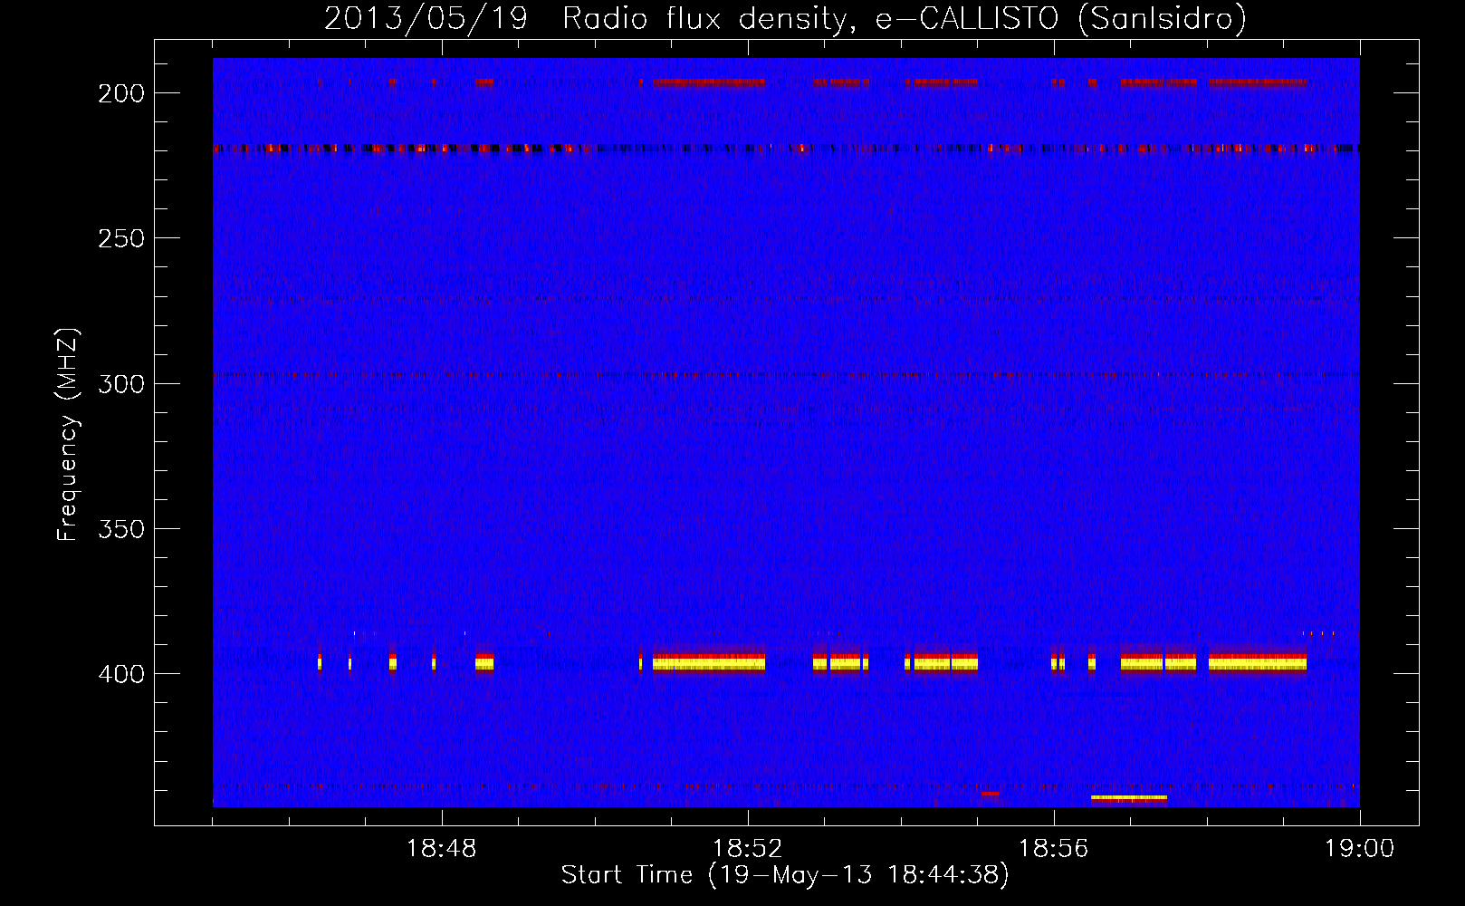
Task: Click the frequency tick label "400"
Action: click(120, 674)
